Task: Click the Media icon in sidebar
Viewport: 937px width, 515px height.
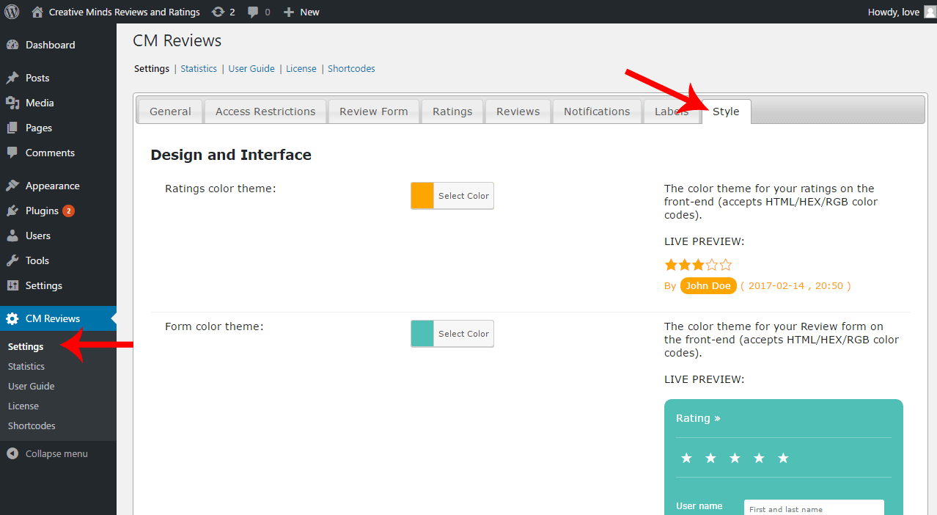Action: [x=12, y=103]
